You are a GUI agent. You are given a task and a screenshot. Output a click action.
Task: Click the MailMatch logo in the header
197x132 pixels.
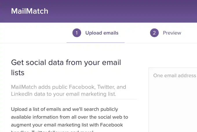[30, 11]
